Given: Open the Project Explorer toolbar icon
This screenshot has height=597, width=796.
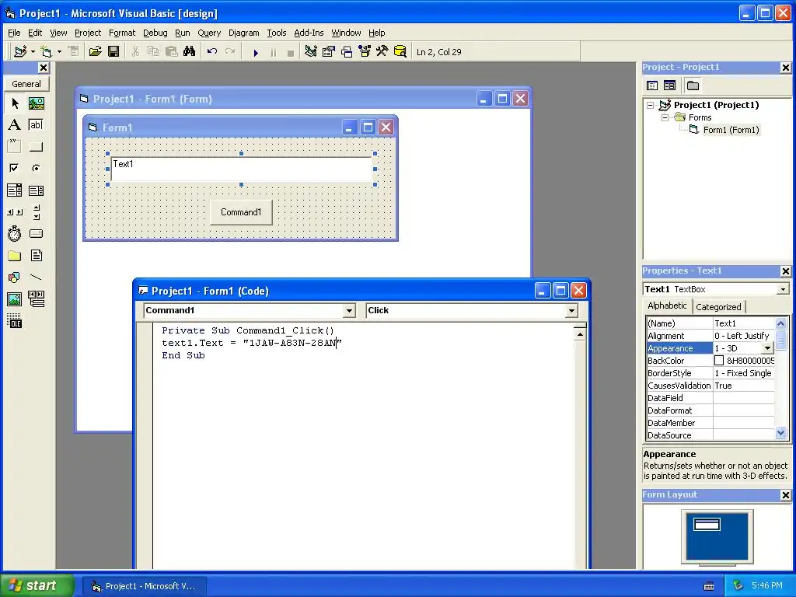Looking at the screenshot, I should tap(311, 51).
